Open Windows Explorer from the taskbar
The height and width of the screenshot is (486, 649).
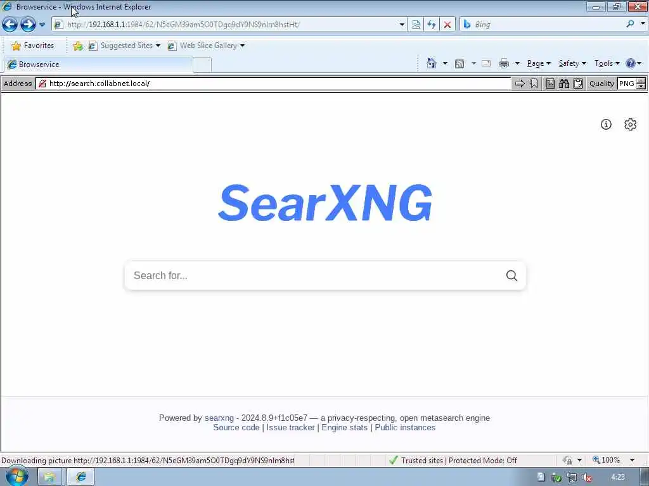49,477
